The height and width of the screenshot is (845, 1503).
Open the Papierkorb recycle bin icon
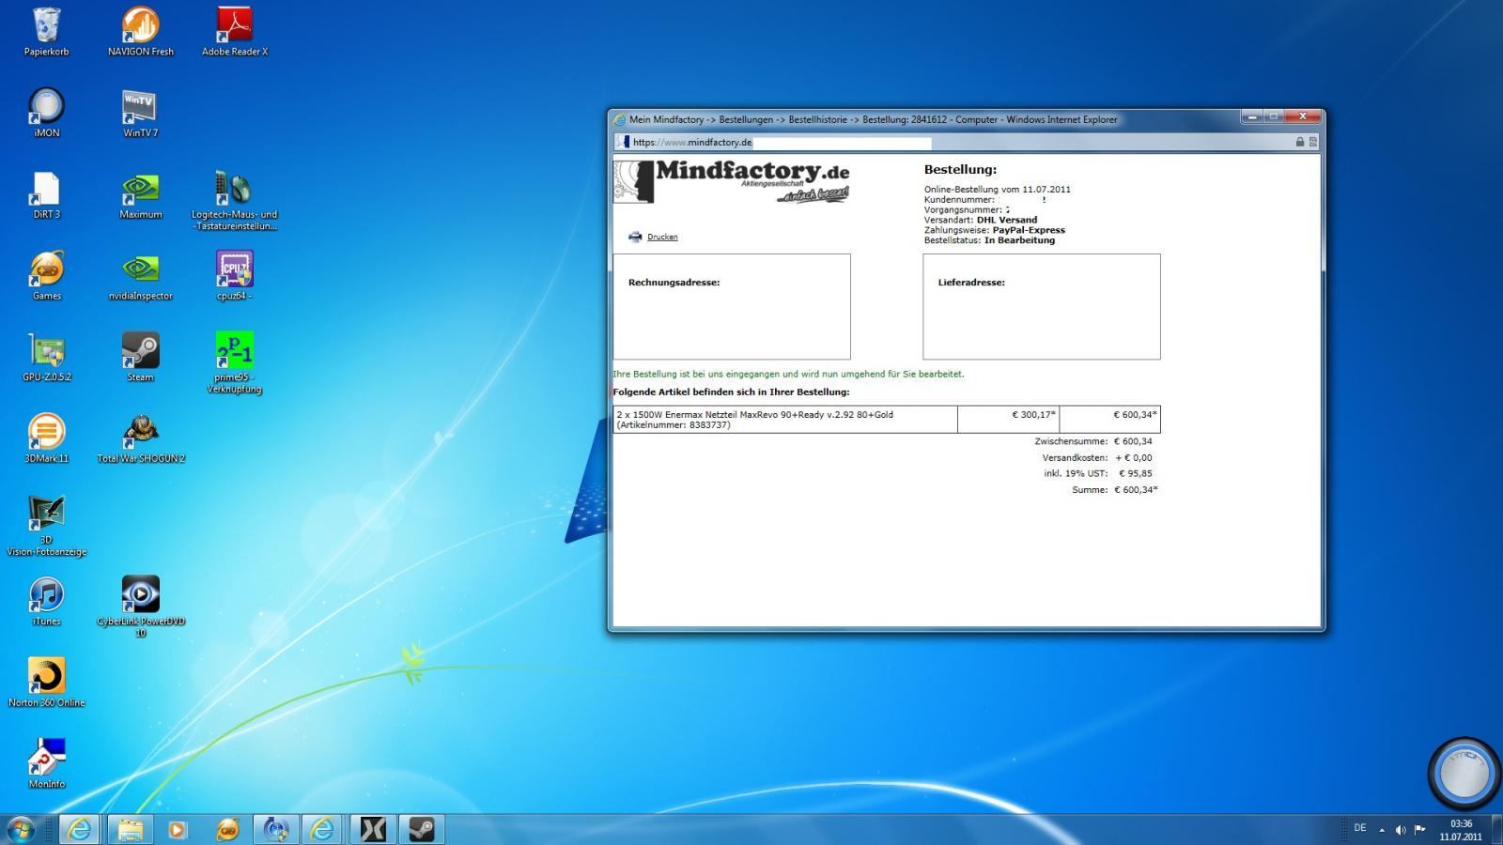point(46,32)
